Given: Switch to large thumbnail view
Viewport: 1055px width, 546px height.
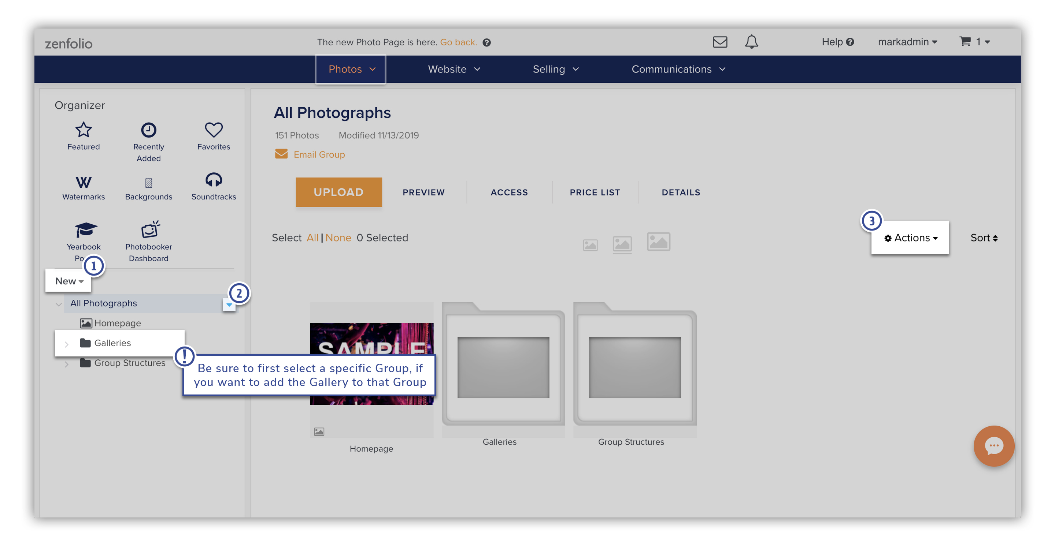Looking at the screenshot, I should click(658, 242).
